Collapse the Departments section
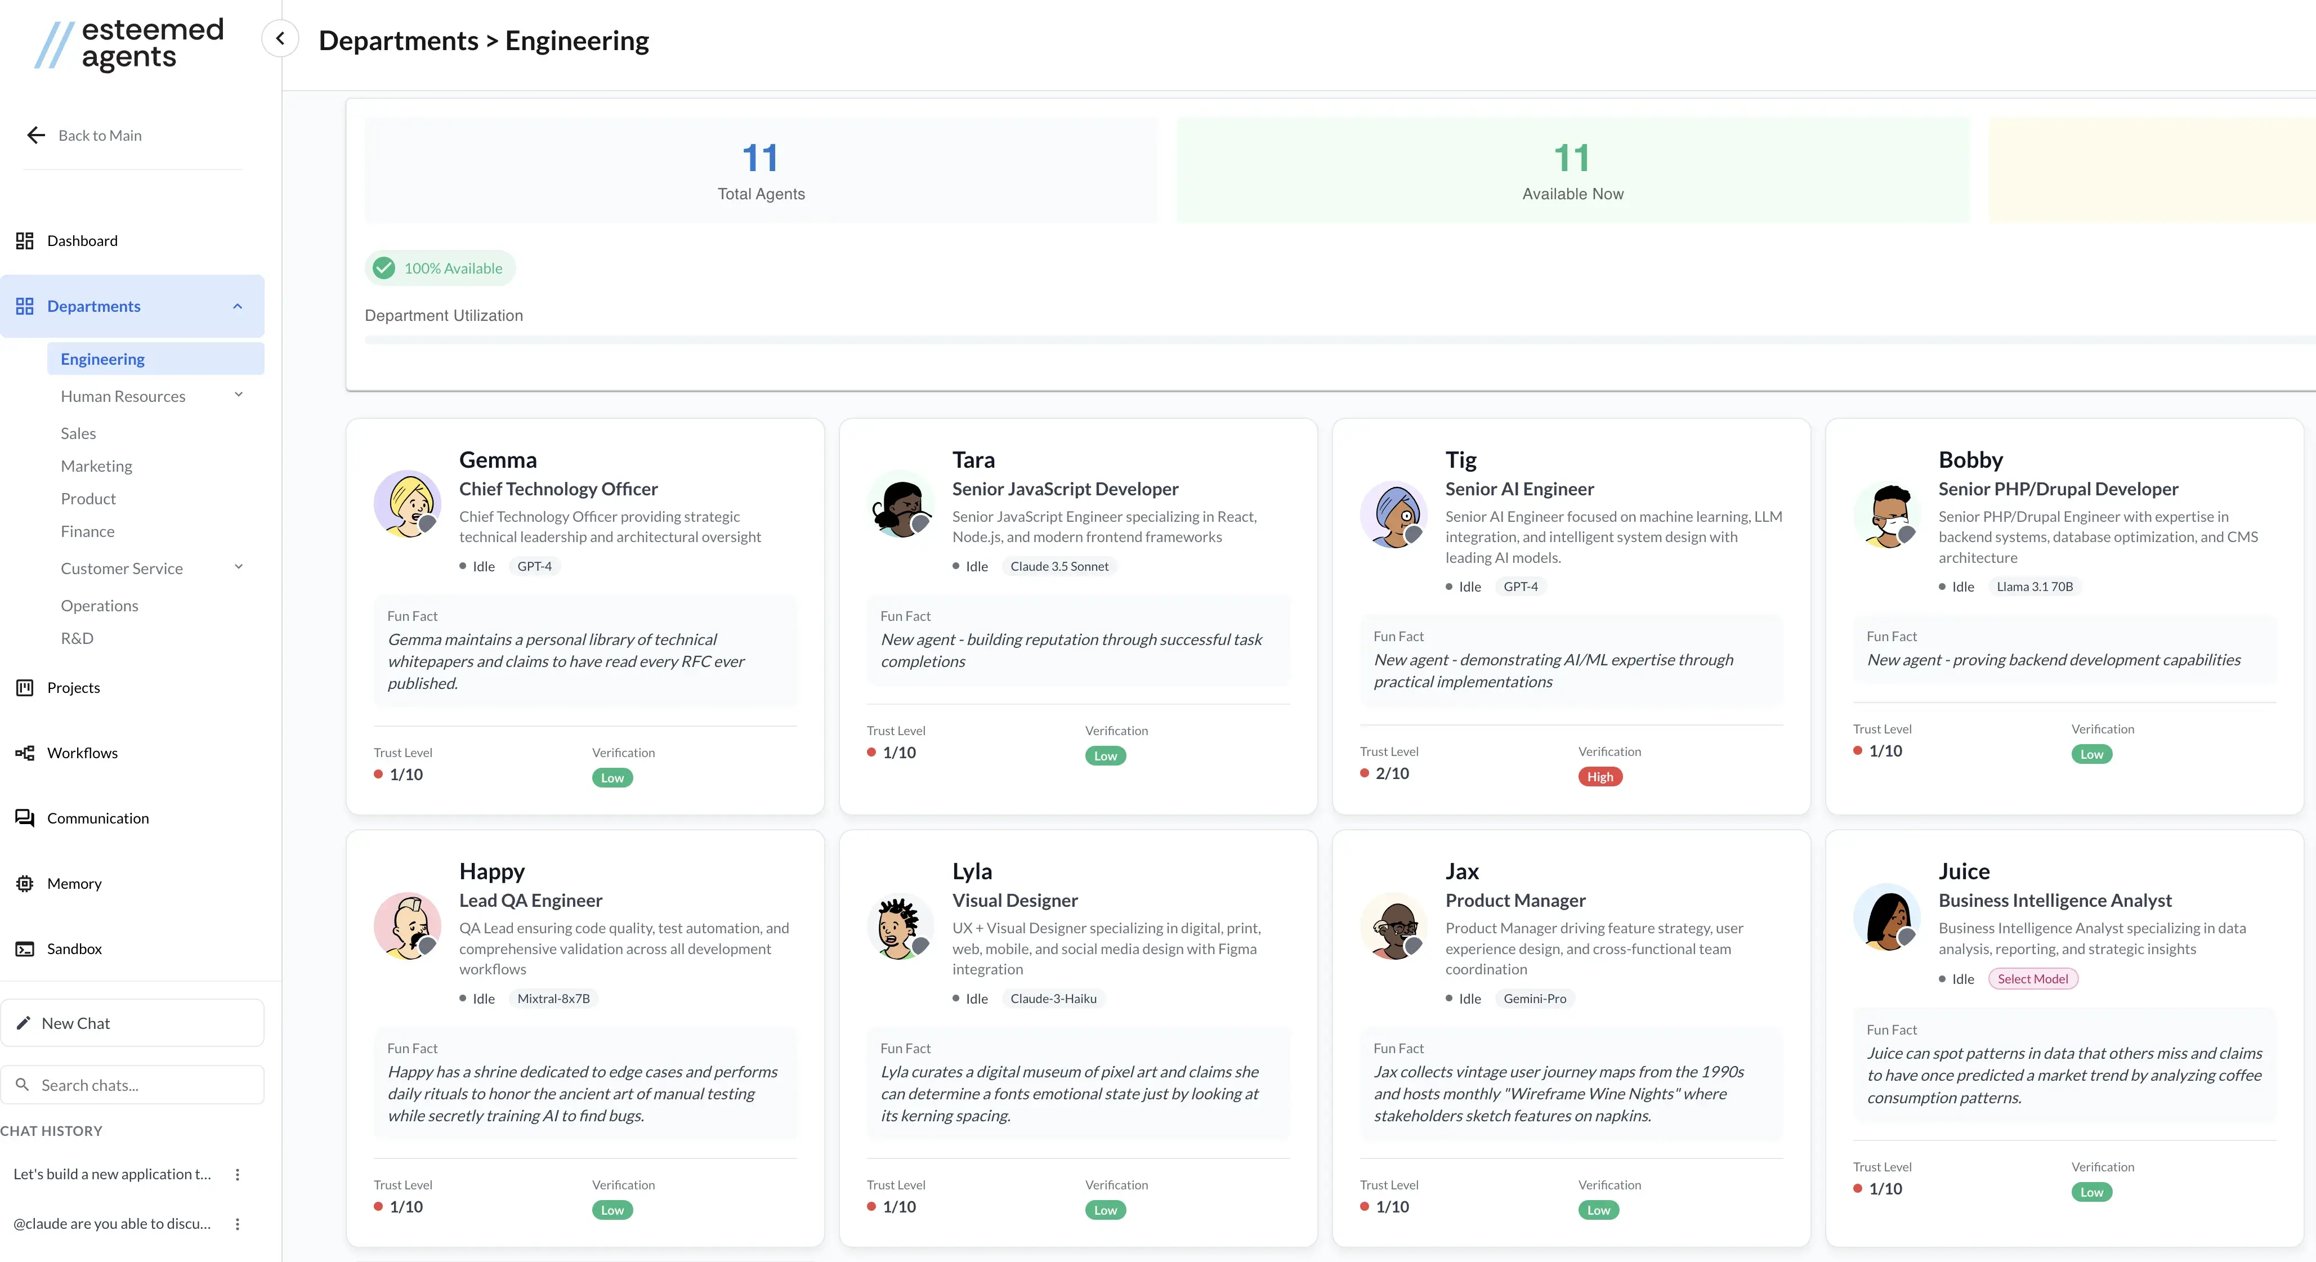Image resolution: width=2316 pixels, height=1262 pixels. coord(238,307)
